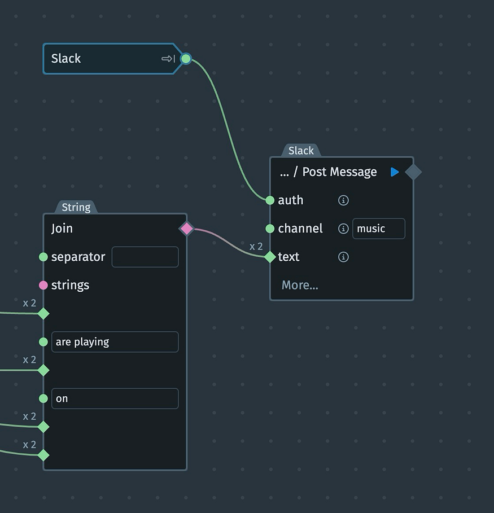Click the separator input port
This screenshot has width=494, height=513.
[x=43, y=257]
